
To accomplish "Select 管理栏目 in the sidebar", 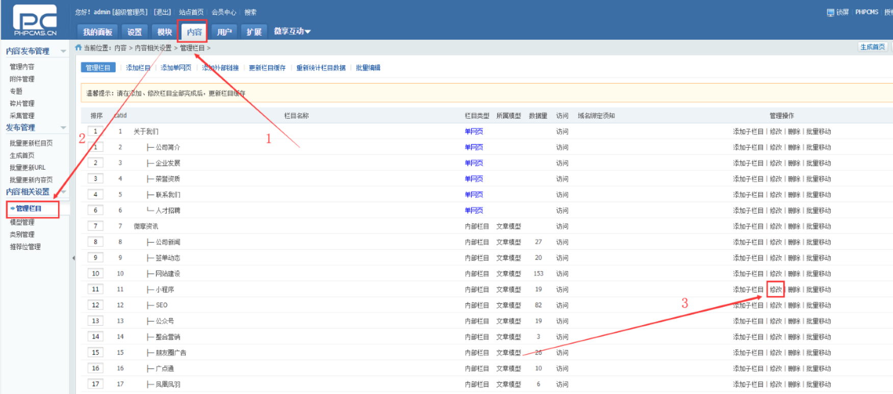I will 29,208.
